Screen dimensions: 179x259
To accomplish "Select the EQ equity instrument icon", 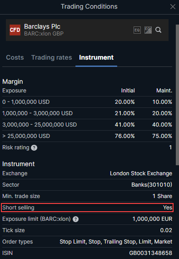I will 137,30.
